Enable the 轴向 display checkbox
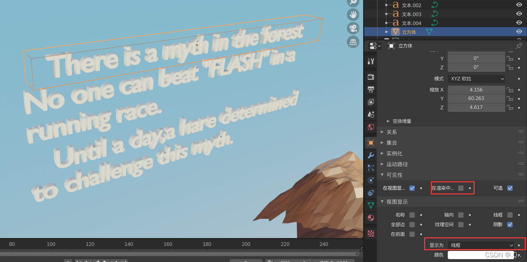This screenshot has width=527, height=262. click(x=461, y=215)
